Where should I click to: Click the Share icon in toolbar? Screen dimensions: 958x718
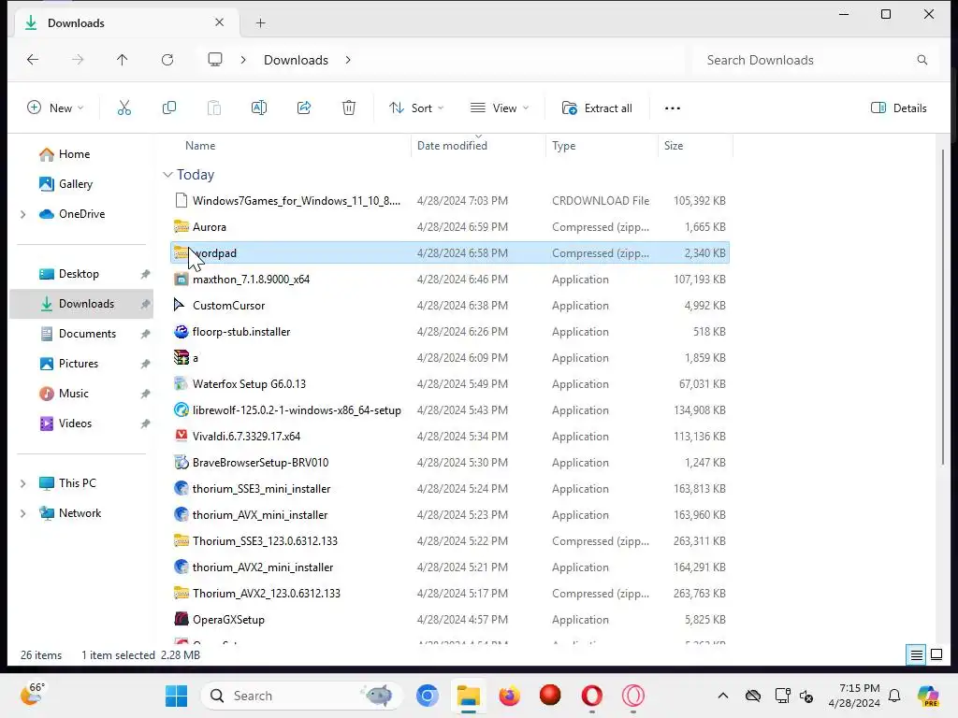point(304,108)
